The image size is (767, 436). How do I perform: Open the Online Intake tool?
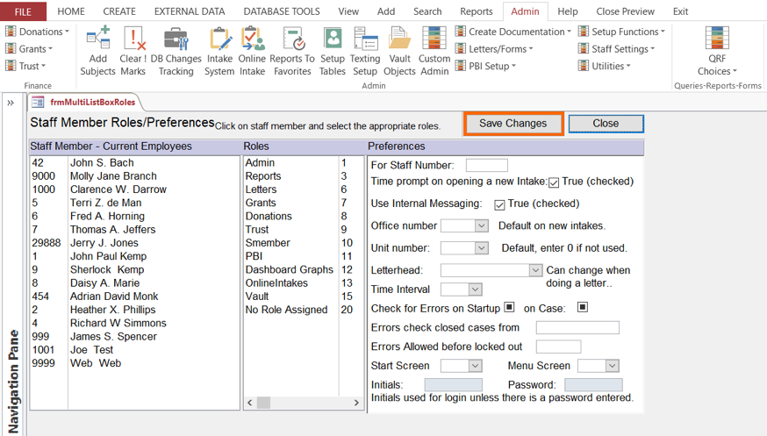tap(252, 51)
